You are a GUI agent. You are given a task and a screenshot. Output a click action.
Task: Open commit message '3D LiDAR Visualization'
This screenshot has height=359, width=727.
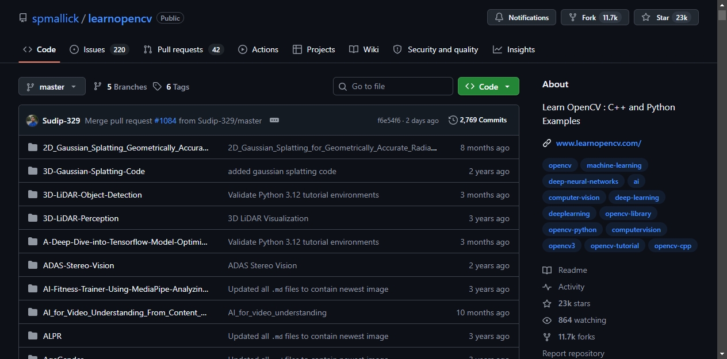click(268, 218)
